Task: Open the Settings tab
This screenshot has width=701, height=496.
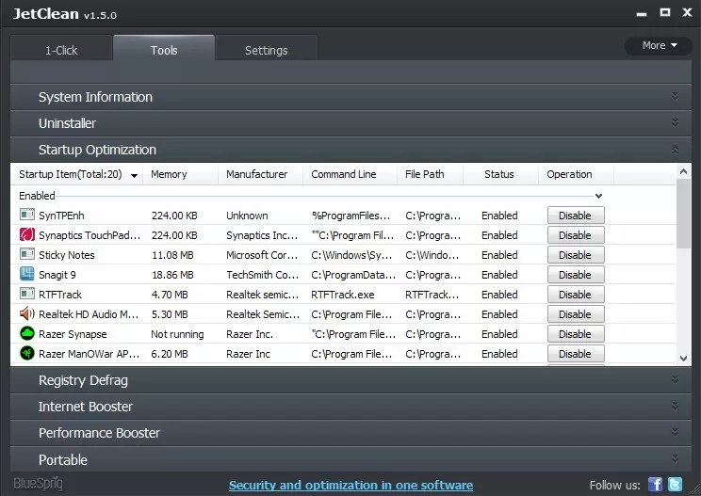Action: click(266, 50)
